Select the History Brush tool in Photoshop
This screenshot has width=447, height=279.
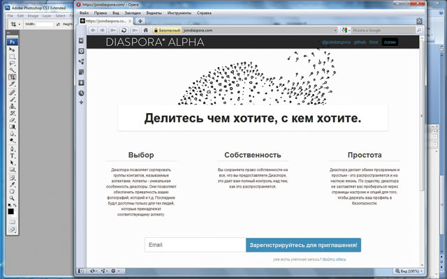point(12,113)
